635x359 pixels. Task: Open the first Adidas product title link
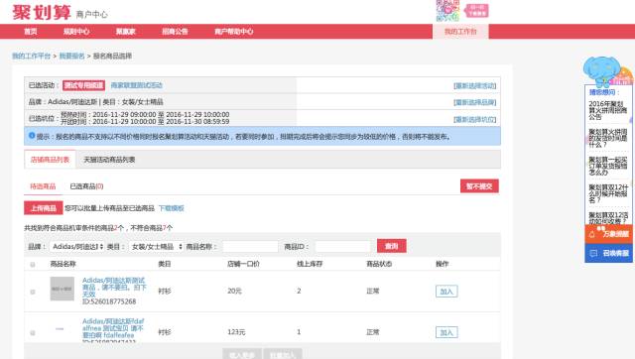click(114, 287)
